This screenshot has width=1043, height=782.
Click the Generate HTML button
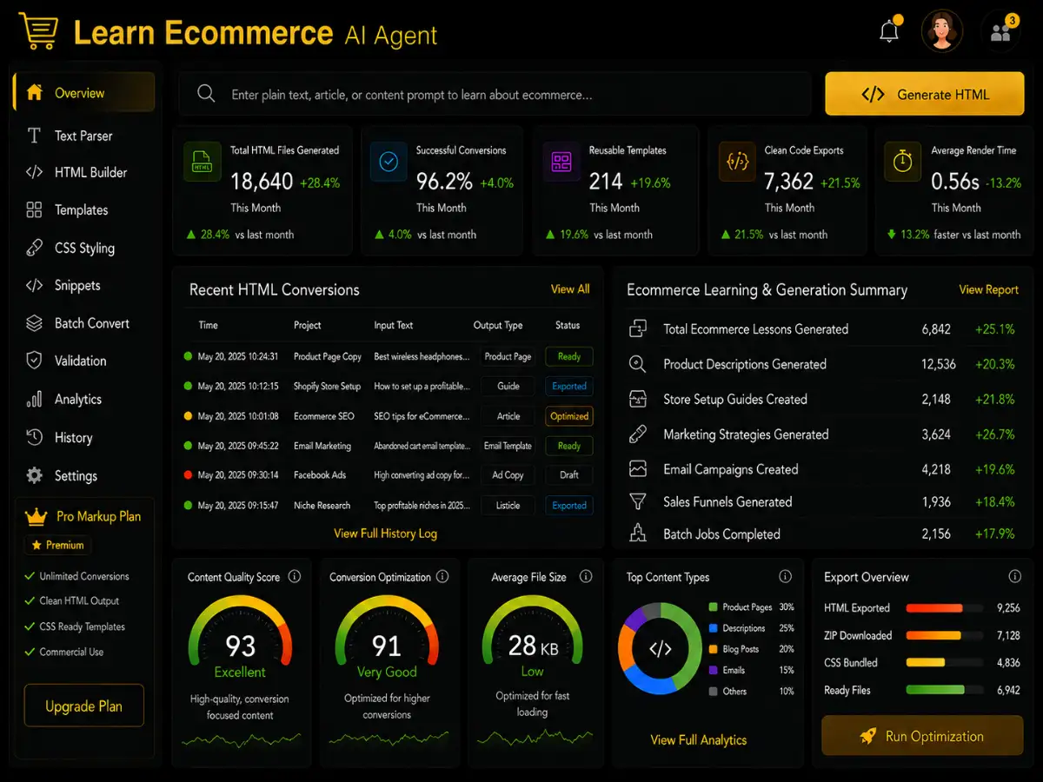click(924, 94)
